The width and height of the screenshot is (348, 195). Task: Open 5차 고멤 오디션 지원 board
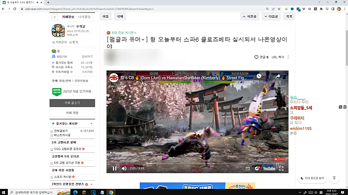67,163
